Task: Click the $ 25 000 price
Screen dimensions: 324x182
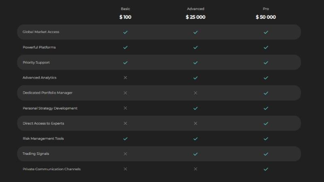Action: tap(196, 17)
